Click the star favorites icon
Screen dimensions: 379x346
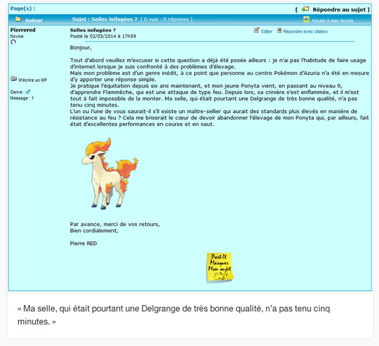pyautogui.click(x=307, y=19)
